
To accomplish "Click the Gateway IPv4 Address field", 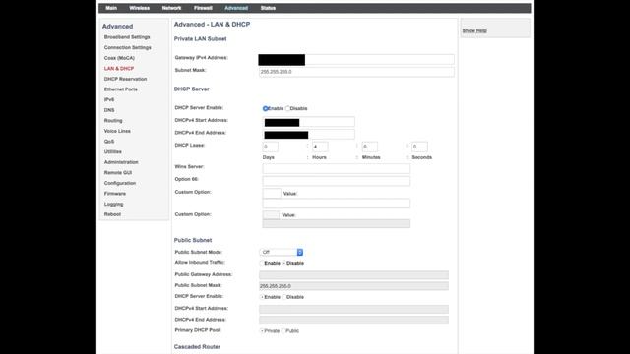I will [x=356, y=60].
